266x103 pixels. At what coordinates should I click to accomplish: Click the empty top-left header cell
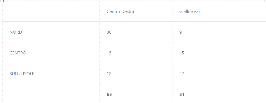(51, 11)
